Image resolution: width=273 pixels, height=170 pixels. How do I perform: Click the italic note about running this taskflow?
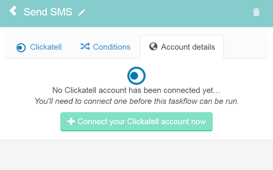[x=136, y=101]
